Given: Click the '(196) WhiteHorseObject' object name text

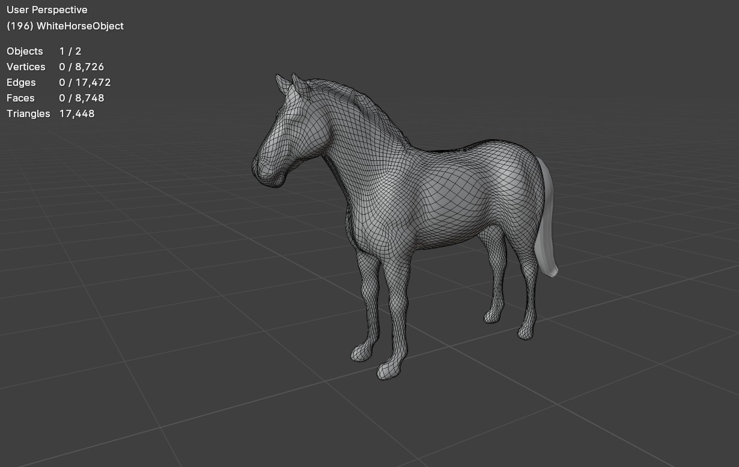Looking at the screenshot, I should (x=65, y=26).
